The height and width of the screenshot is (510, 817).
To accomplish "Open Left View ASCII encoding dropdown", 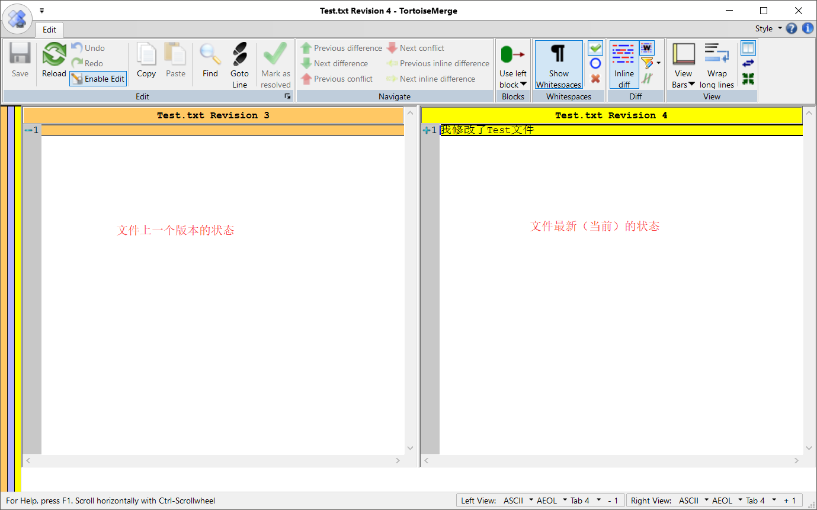I will click(x=518, y=501).
